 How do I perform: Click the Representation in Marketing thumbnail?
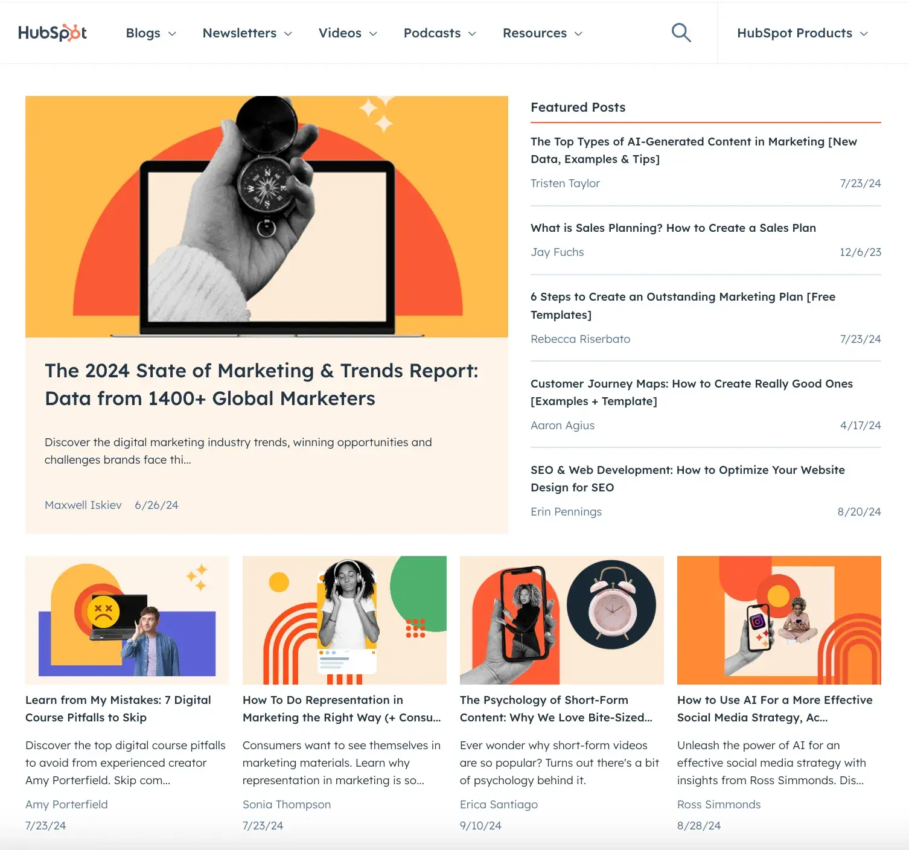coord(345,620)
